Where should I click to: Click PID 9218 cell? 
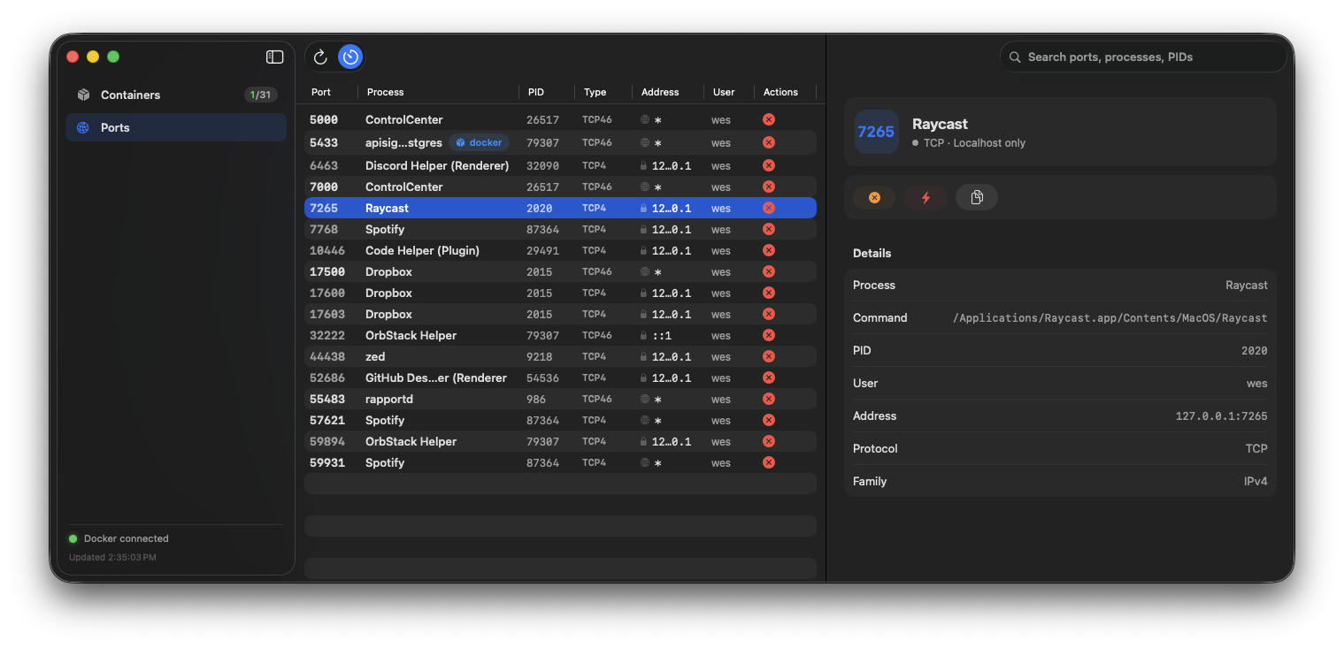coord(539,356)
